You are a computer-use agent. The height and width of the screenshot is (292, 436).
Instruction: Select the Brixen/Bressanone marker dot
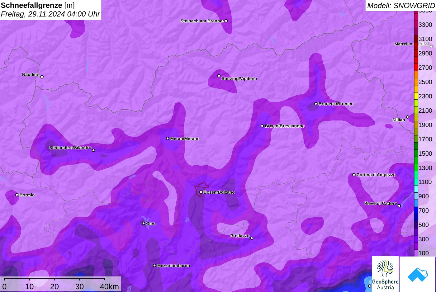point(262,126)
